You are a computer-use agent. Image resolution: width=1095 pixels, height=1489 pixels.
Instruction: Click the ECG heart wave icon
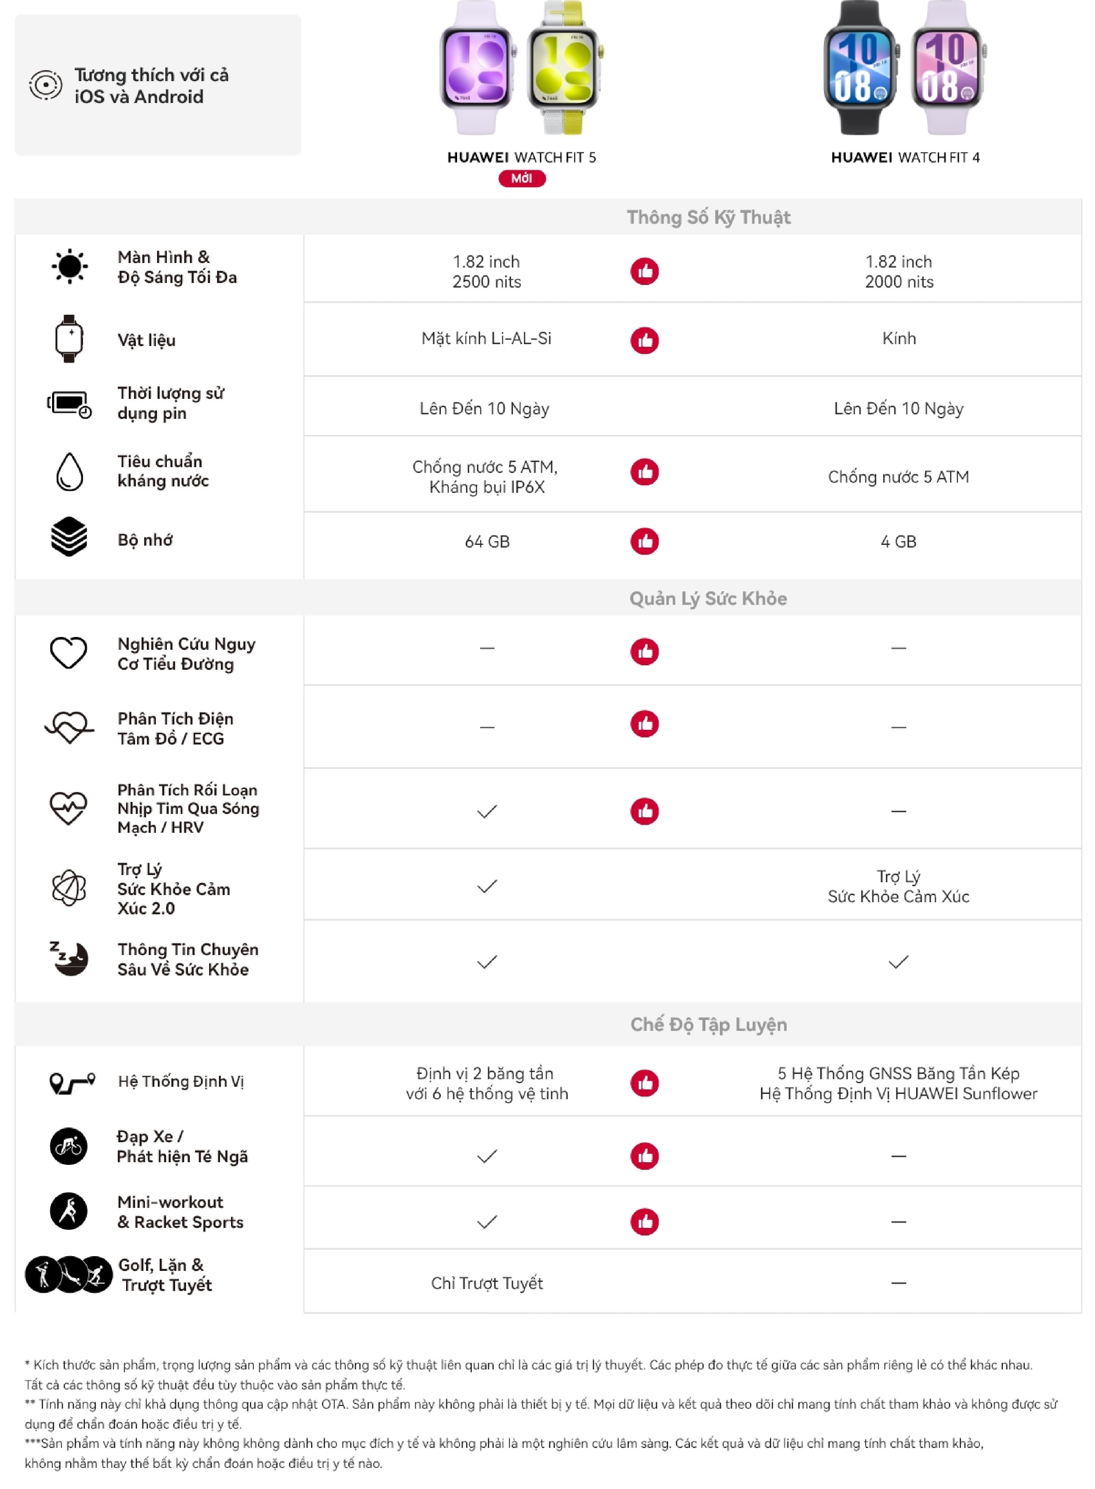69,727
